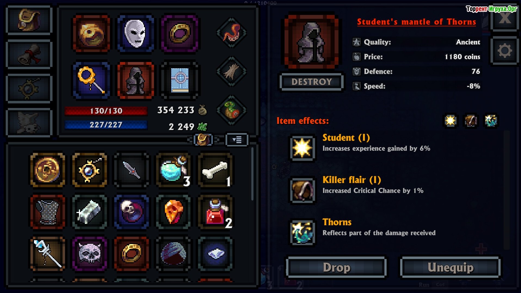Select the chainmail armor in inventory
This screenshot has width=521, height=293.
(x=48, y=212)
